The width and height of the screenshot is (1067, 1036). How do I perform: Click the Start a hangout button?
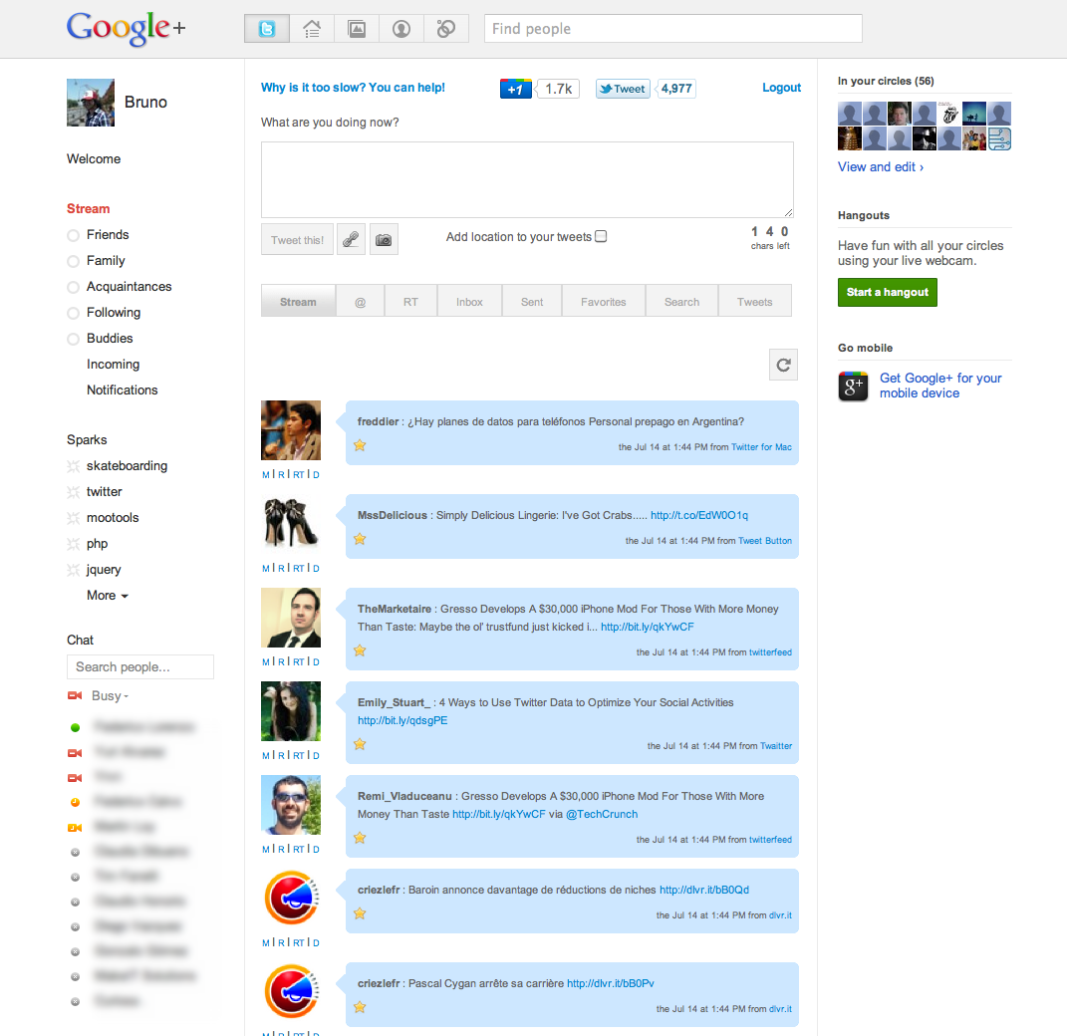pyautogui.click(x=887, y=292)
